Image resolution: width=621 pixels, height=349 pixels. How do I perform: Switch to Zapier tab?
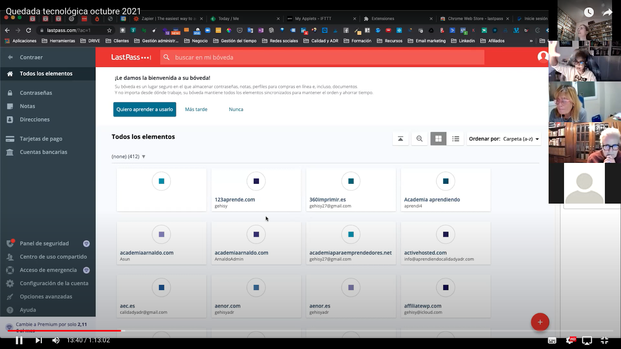coord(168,19)
